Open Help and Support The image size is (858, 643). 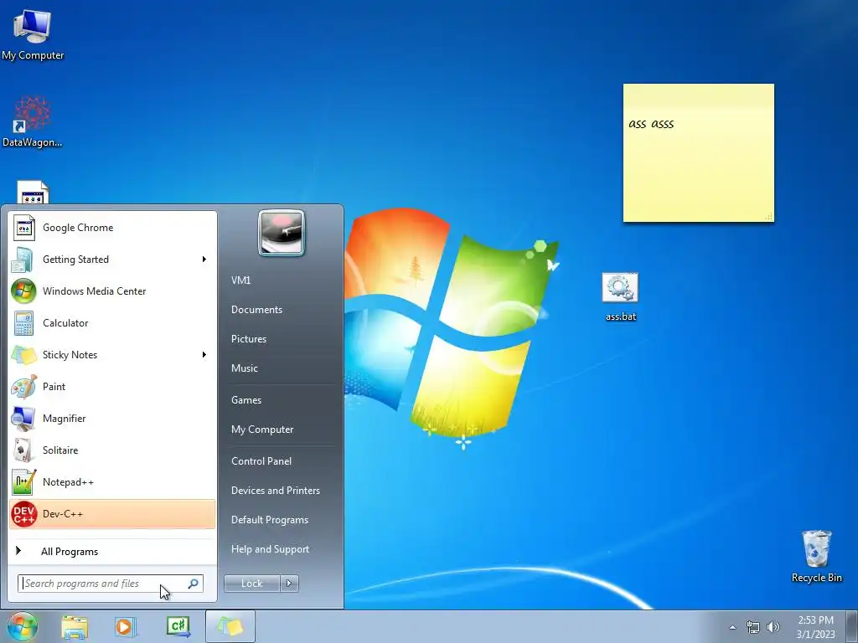tap(270, 549)
